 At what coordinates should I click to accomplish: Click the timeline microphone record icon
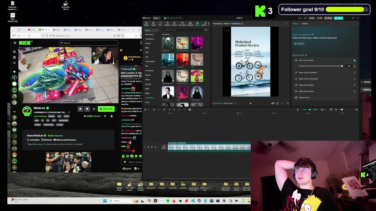pos(297,110)
